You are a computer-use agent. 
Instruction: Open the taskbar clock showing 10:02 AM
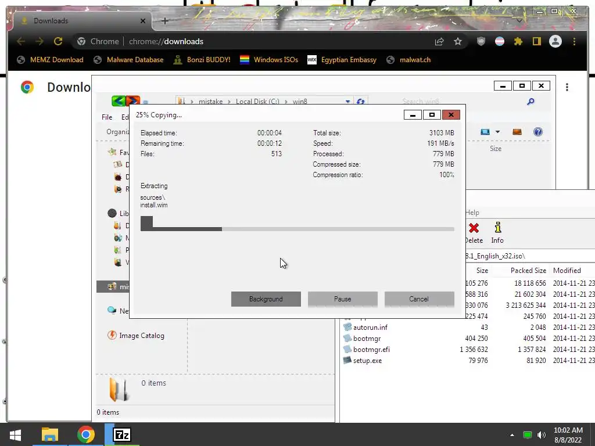coord(568,435)
